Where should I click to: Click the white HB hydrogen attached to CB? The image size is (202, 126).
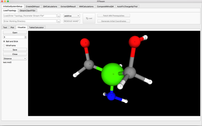tap(75, 75)
